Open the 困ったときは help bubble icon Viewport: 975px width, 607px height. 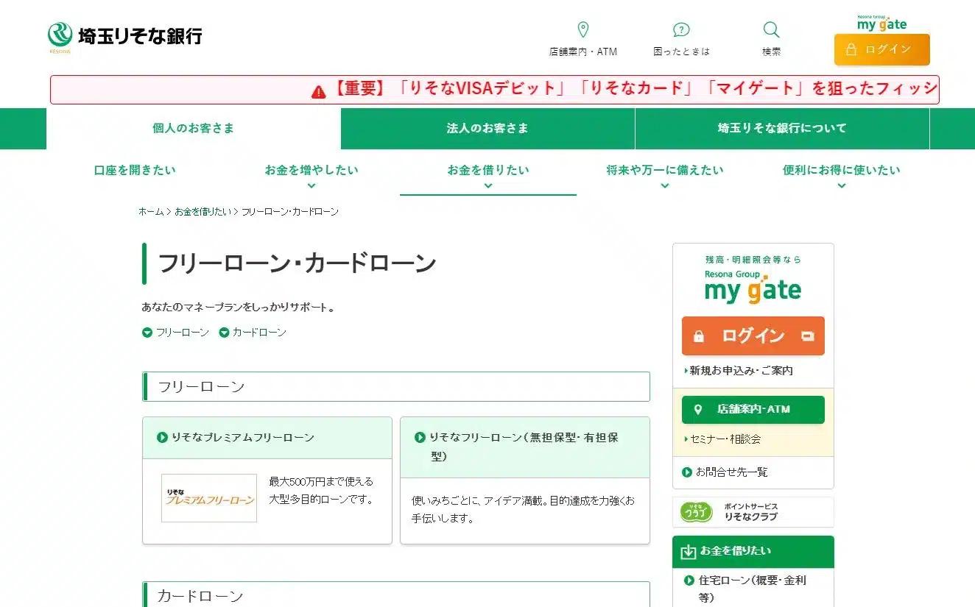pyautogui.click(x=682, y=30)
